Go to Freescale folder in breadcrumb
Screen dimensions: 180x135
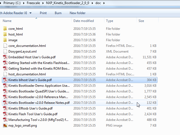pyautogui.click(x=33, y=3)
